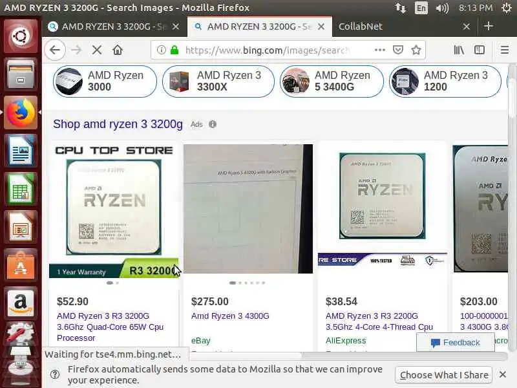Save page to Pocket

point(398,50)
